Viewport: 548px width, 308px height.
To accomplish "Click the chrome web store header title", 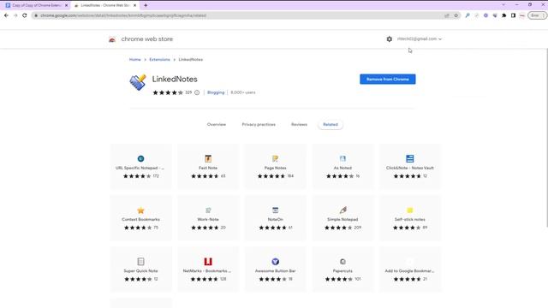I will 146,39.
